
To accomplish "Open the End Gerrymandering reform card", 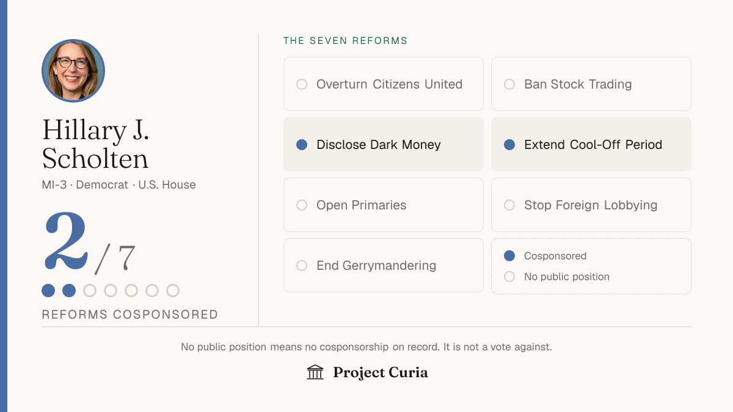I will [384, 266].
